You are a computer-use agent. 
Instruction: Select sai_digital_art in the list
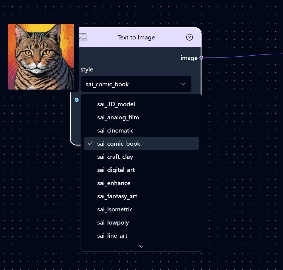pyautogui.click(x=141, y=170)
